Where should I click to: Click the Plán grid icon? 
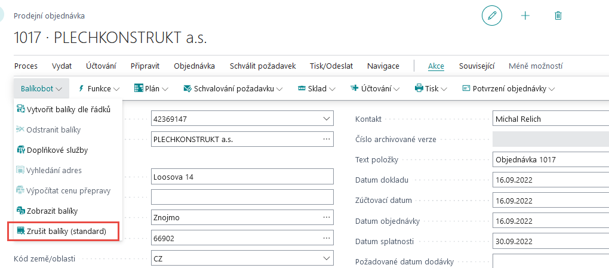[139, 88]
